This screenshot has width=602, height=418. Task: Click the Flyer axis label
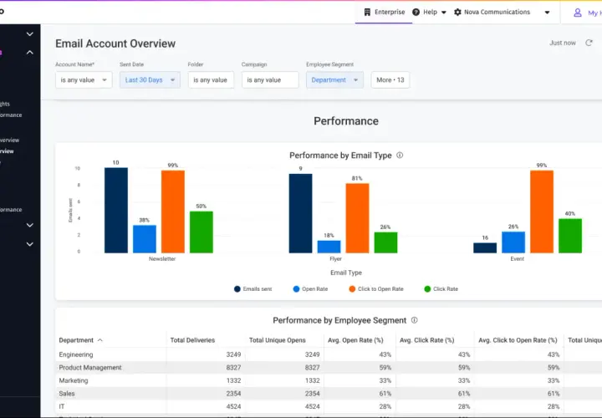click(x=335, y=259)
